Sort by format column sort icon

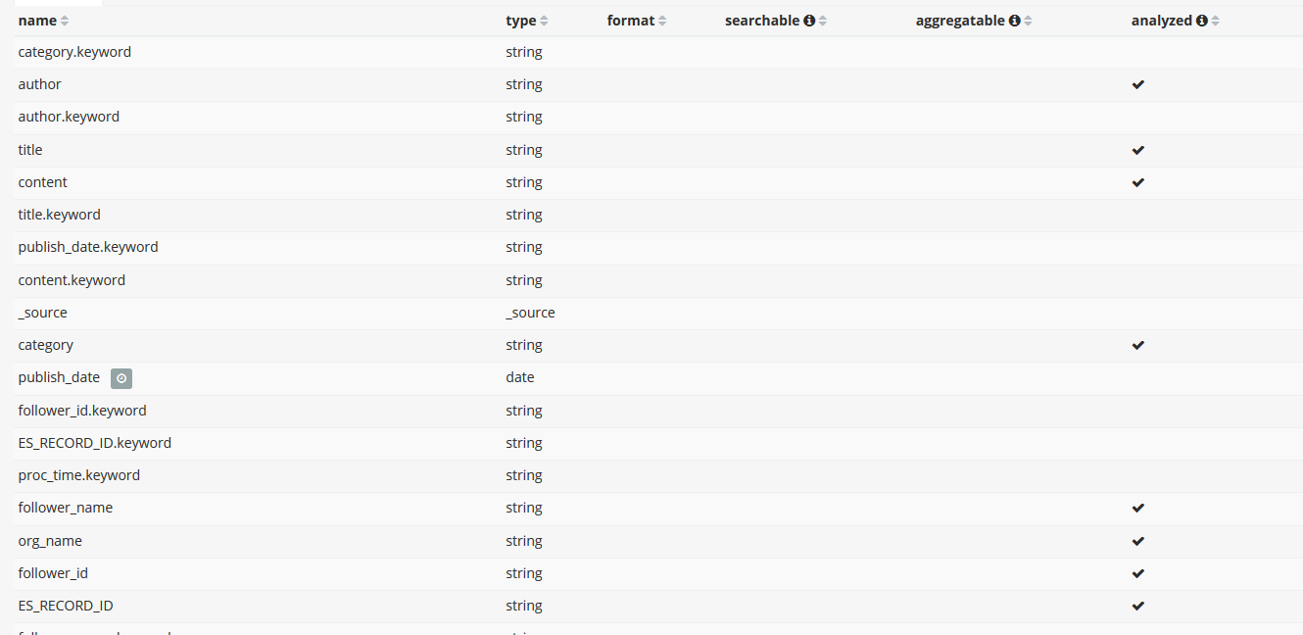point(662,21)
